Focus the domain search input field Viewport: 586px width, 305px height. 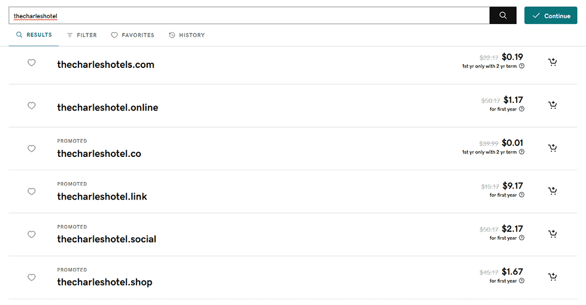pos(249,16)
